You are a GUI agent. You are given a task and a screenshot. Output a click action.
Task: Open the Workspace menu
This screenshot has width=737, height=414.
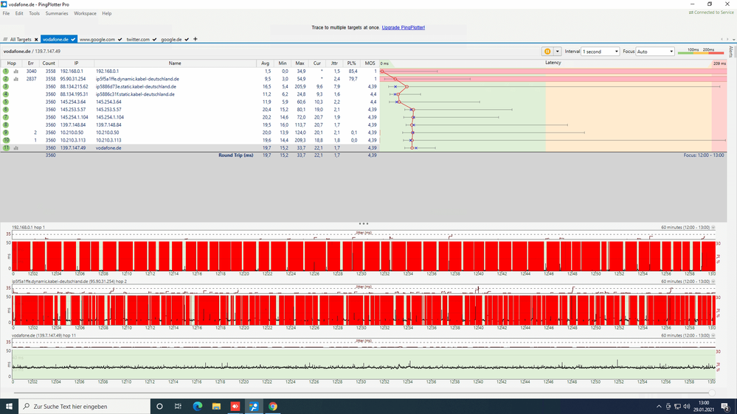[x=85, y=13]
